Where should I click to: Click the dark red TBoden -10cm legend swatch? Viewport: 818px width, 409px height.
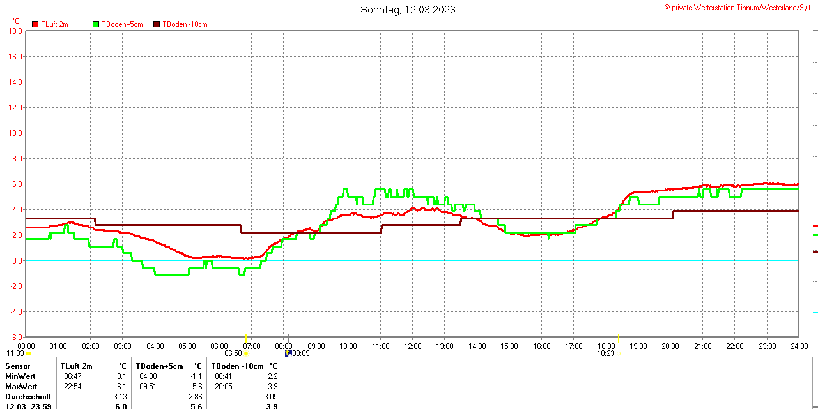point(157,24)
